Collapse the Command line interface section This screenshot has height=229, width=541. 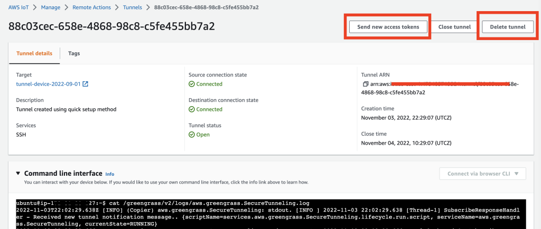[18, 174]
